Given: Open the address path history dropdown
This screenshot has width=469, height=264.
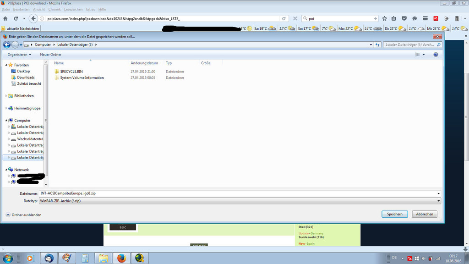Looking at the screenshot, I should click(371, 44).
